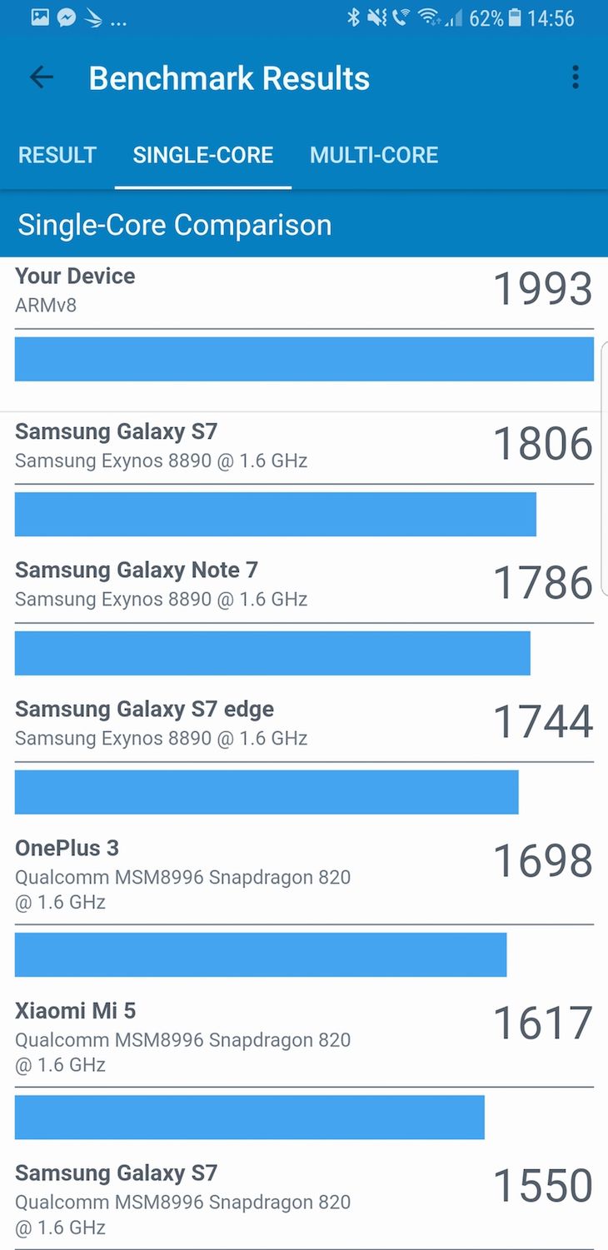Tap the muted sound status icon

coord(377,17)
